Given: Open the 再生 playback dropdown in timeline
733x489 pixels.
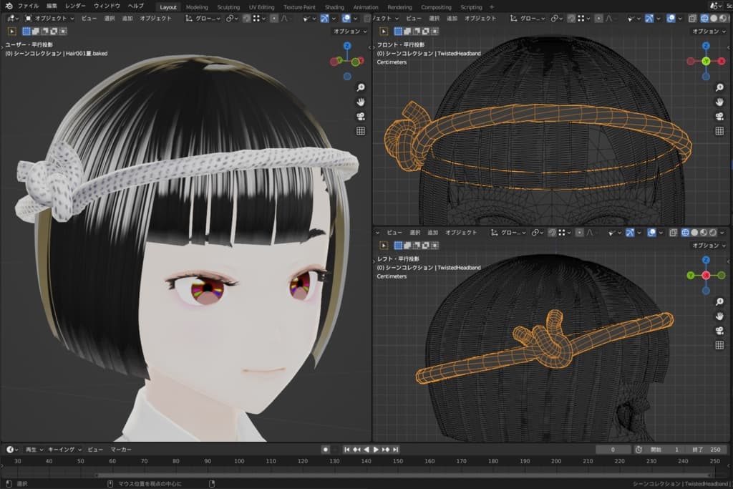Looking at the screenshot, I should tap(34, 449).
